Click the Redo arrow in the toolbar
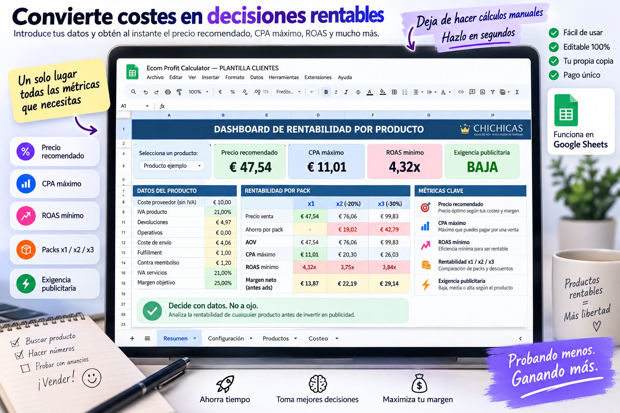The height and width of the screenshot is (413, 620). pos(157,92)
